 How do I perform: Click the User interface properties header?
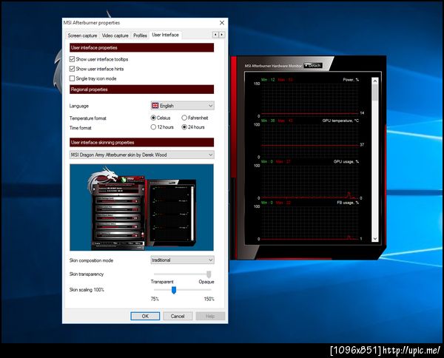(x=141, y=47)
